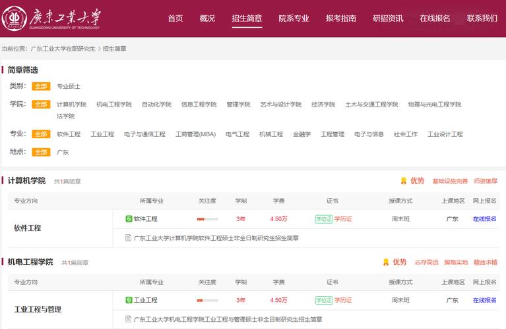The height and width of the screenshot is (329, 506).
Task: Filter major by 电子与信息
Action: (369, 134)
